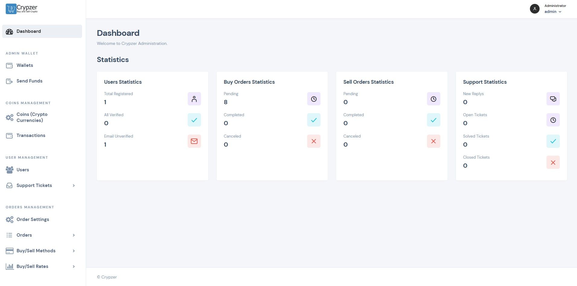Screen dimensions: 577x286
Task: Navigate to Order Settings
Action: point(33,219)
